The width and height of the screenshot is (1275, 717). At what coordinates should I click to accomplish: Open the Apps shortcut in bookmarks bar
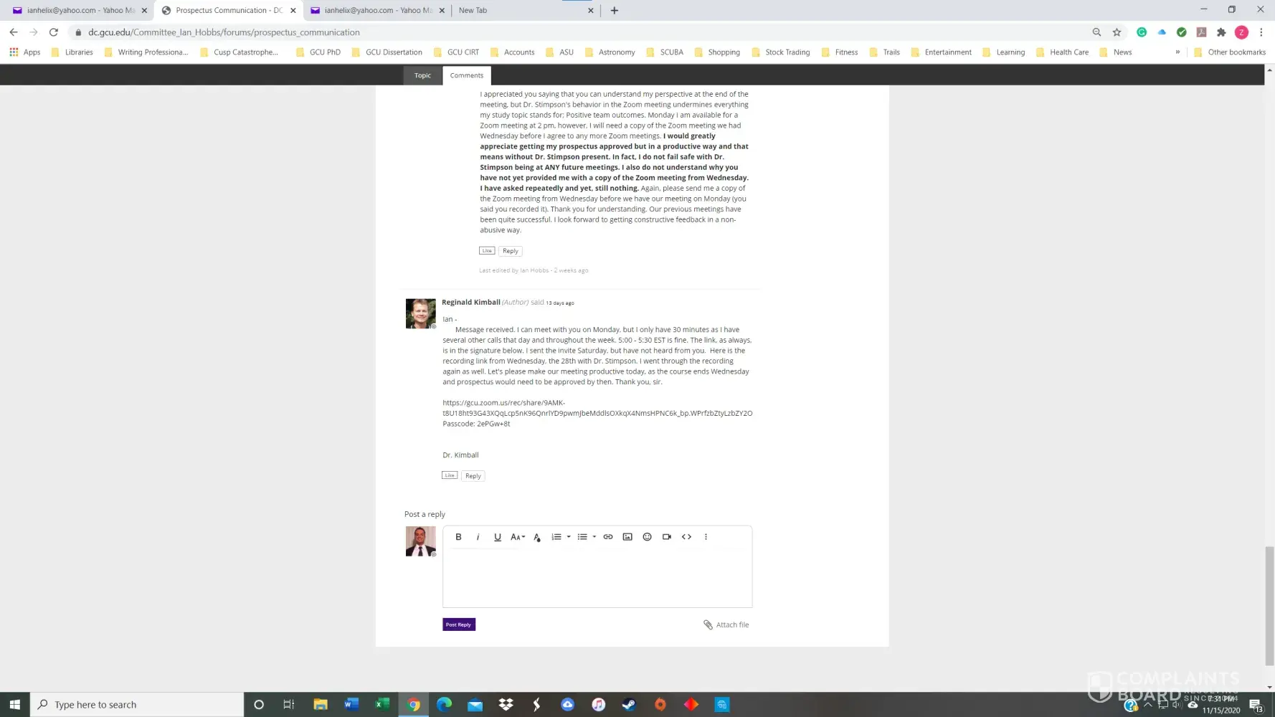pos(25,52)
